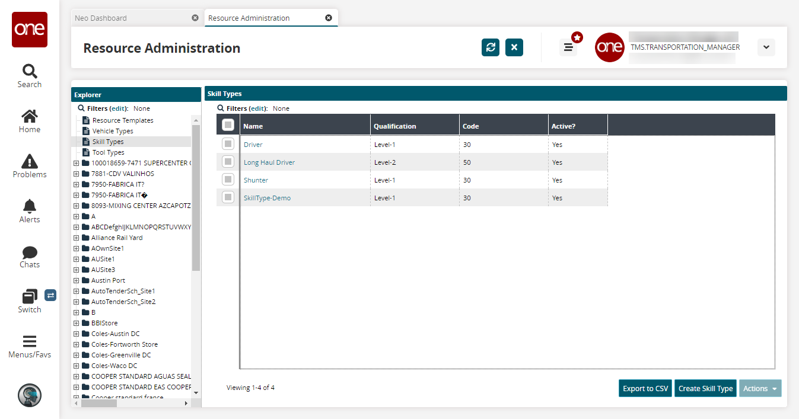Image resolution: width=799 pixels, height=419 pixels.
Task: Open the Chats speech bubble icon
Action: tap(29, 252)
